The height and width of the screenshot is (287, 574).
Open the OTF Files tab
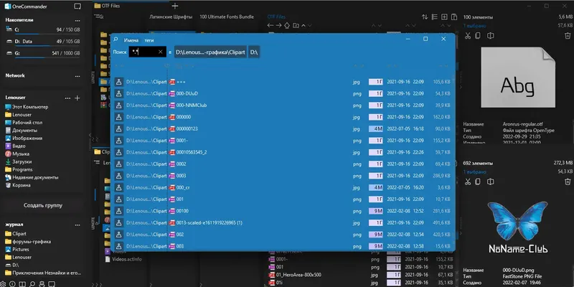tap(107, 6)
